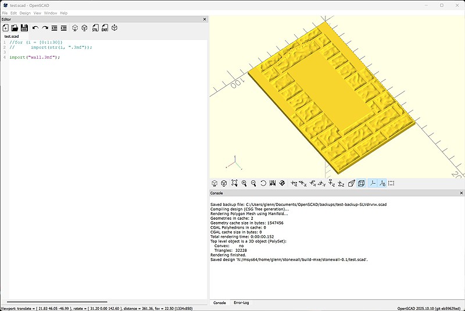Export the design as STL
The height and width of the screenshot is (311, 465).
[95, 28]
